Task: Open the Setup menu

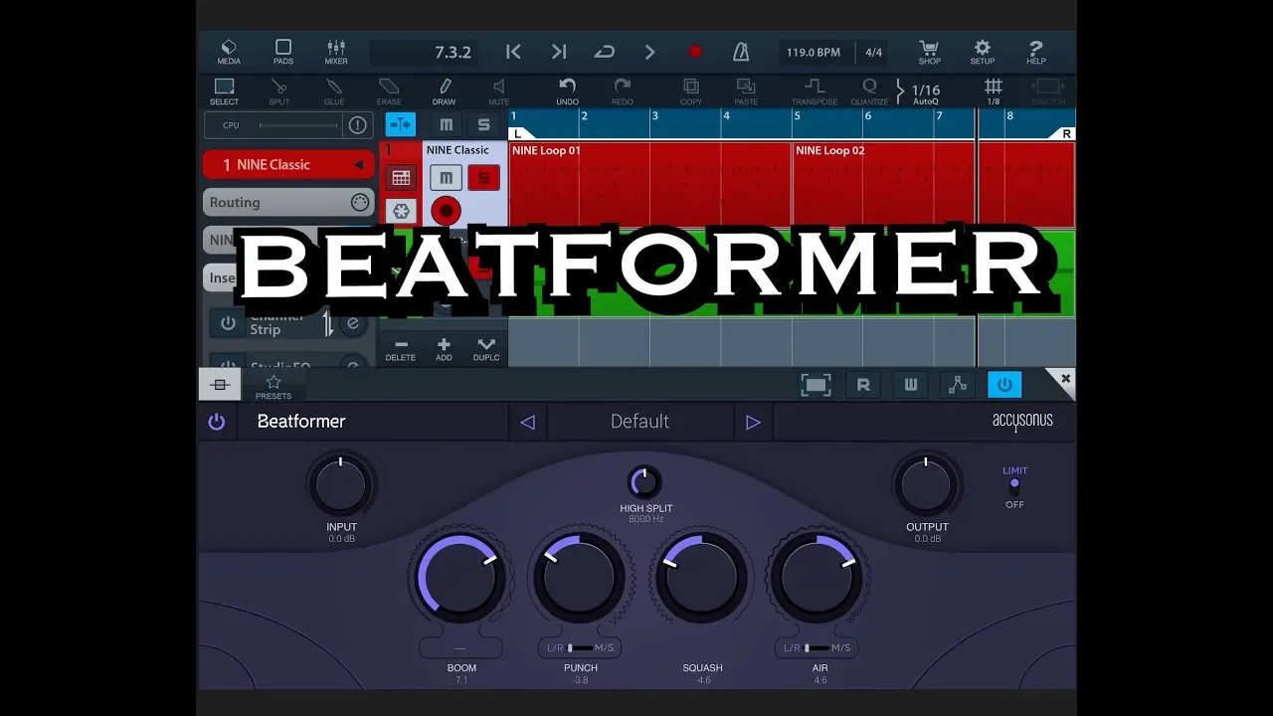Action: point(983,52)
